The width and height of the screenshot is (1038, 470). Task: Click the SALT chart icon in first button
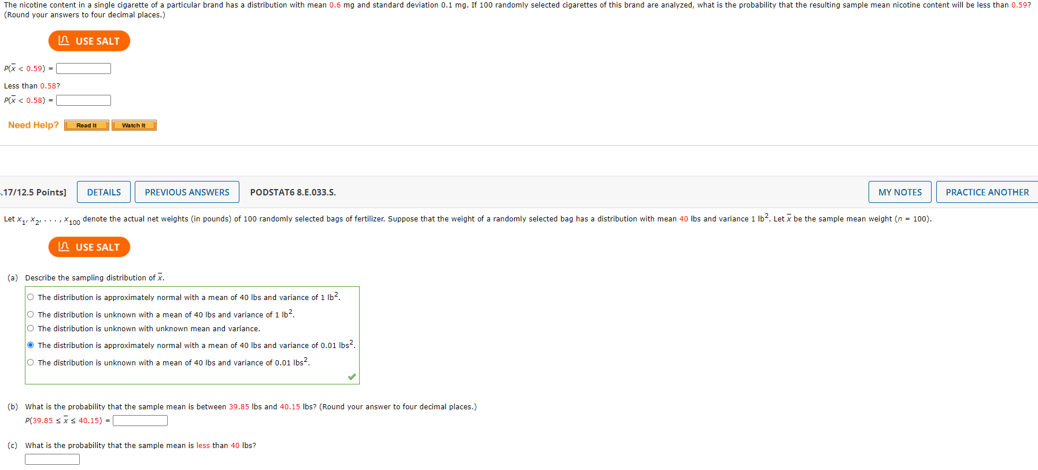[x=64, y=40]
